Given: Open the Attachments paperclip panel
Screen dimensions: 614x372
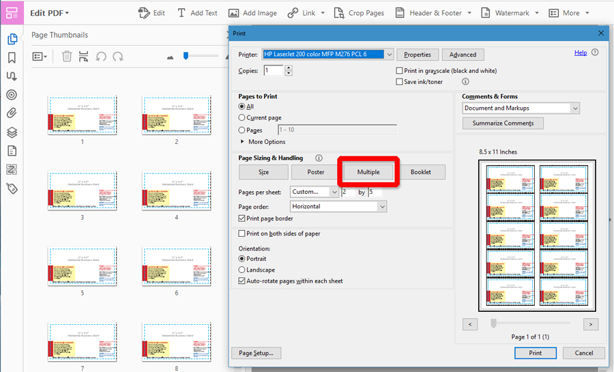Looking at the screenshot, I should point(12,113).
